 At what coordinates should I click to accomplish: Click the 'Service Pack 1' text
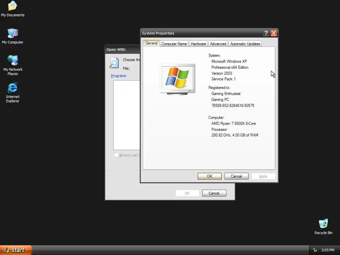223,79
